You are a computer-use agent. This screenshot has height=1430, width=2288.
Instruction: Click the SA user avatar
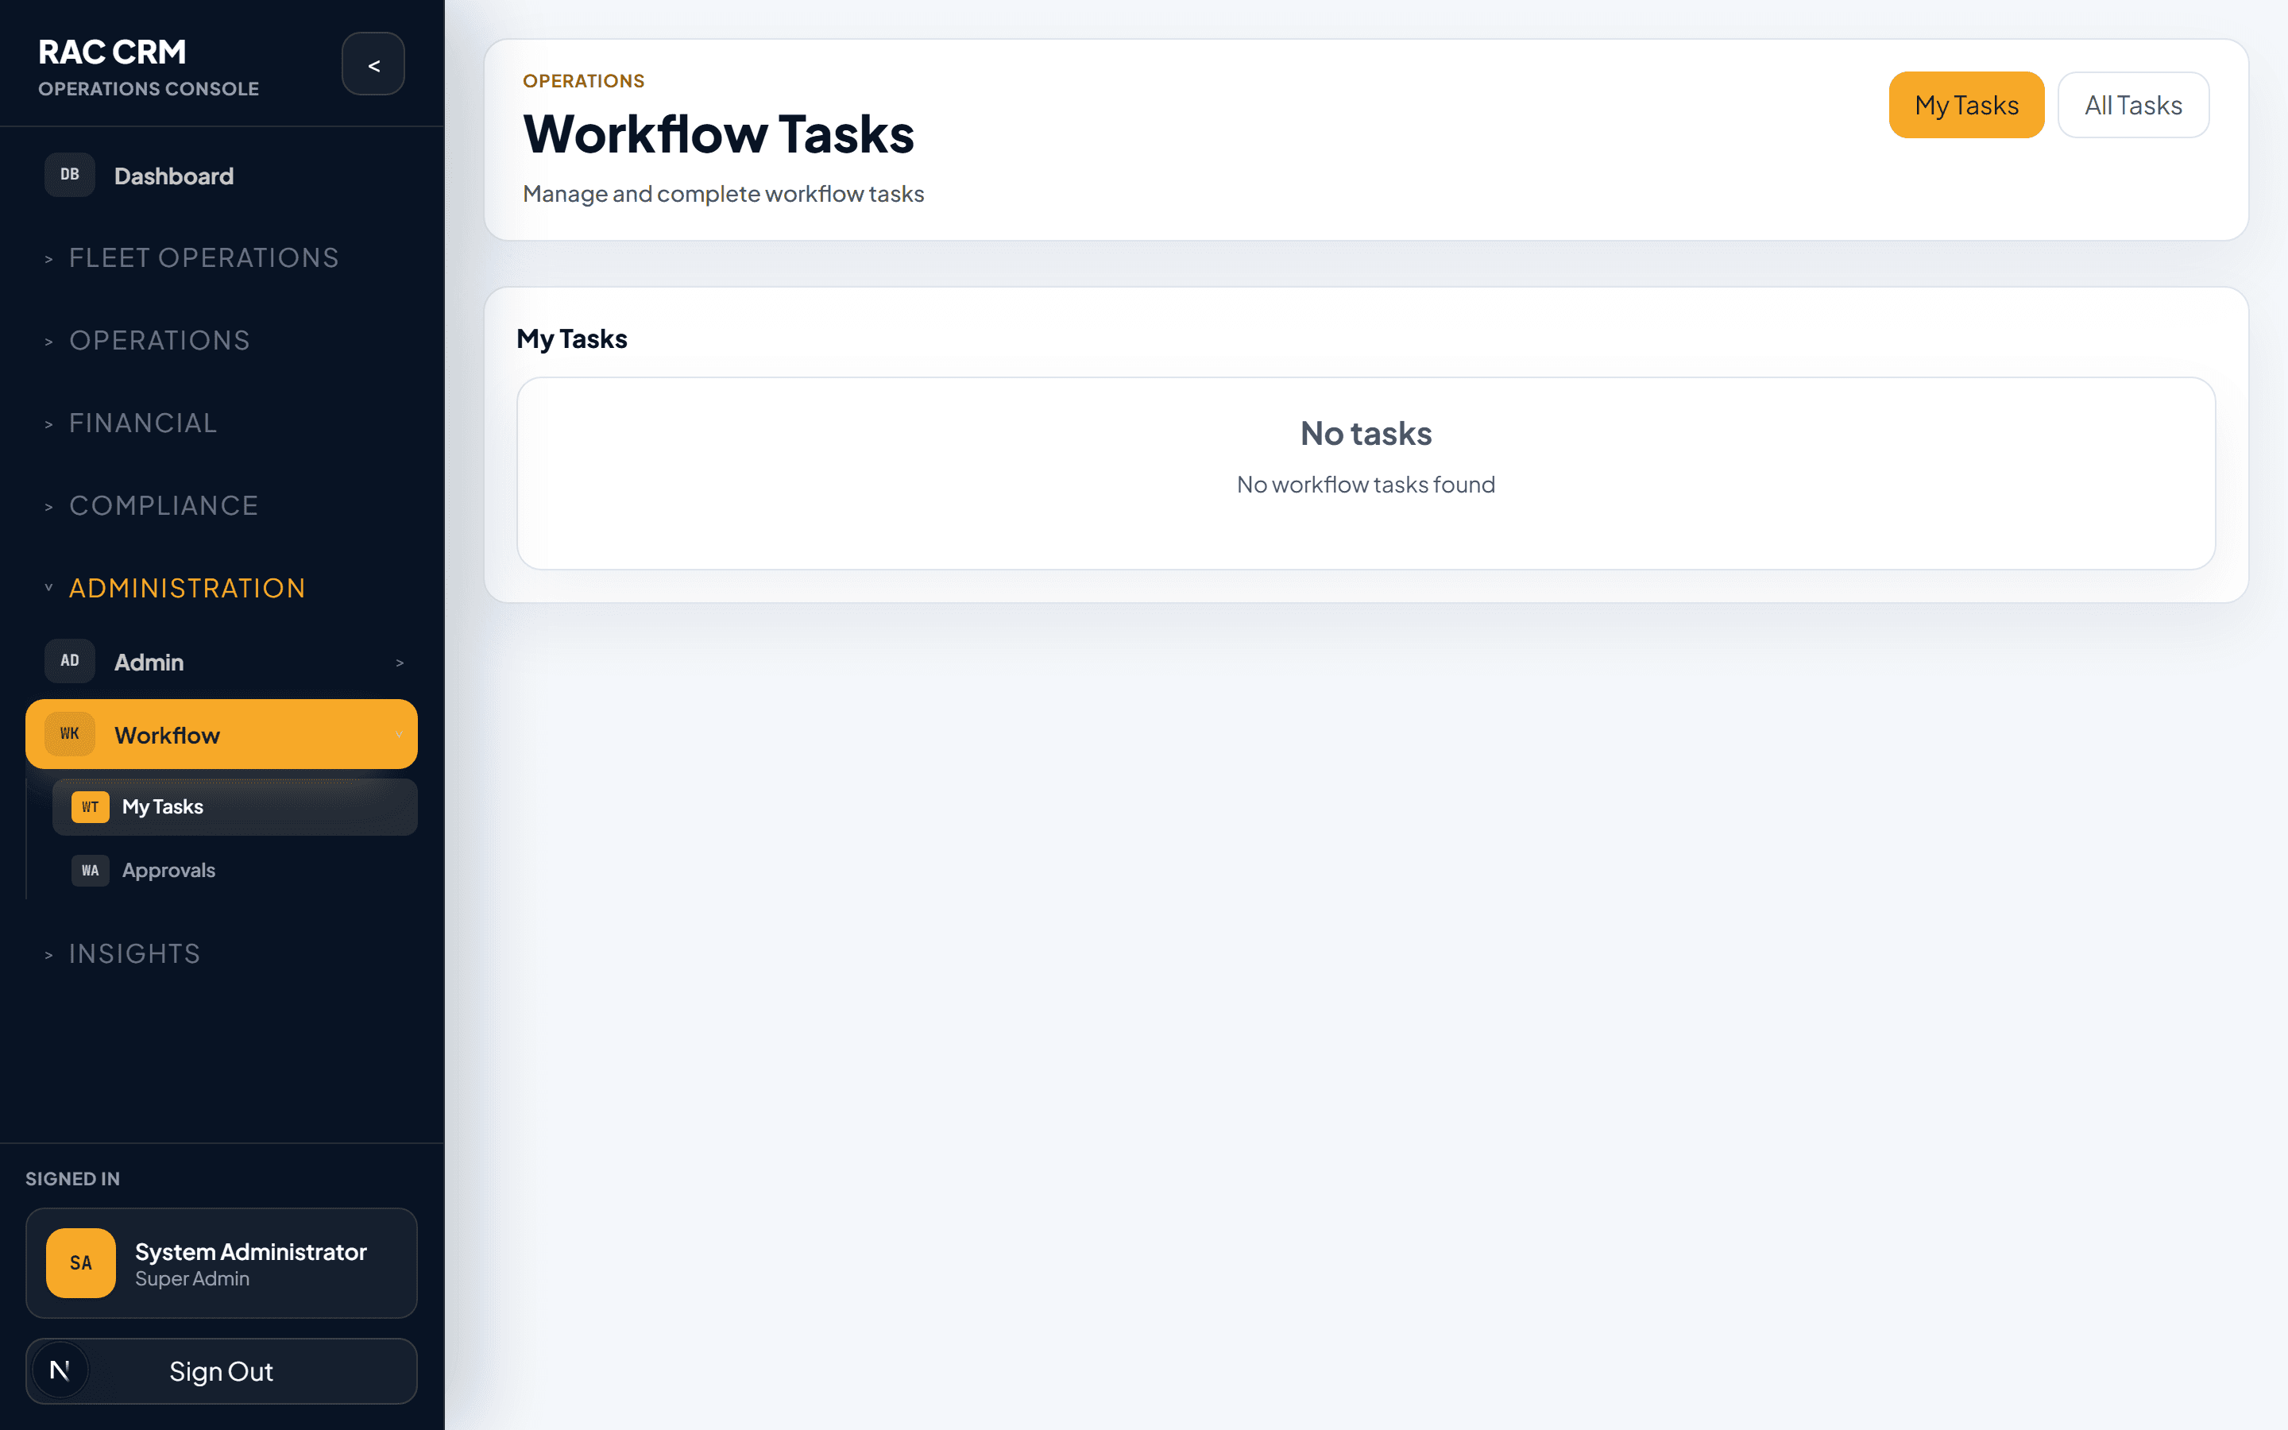[81, 1262]
